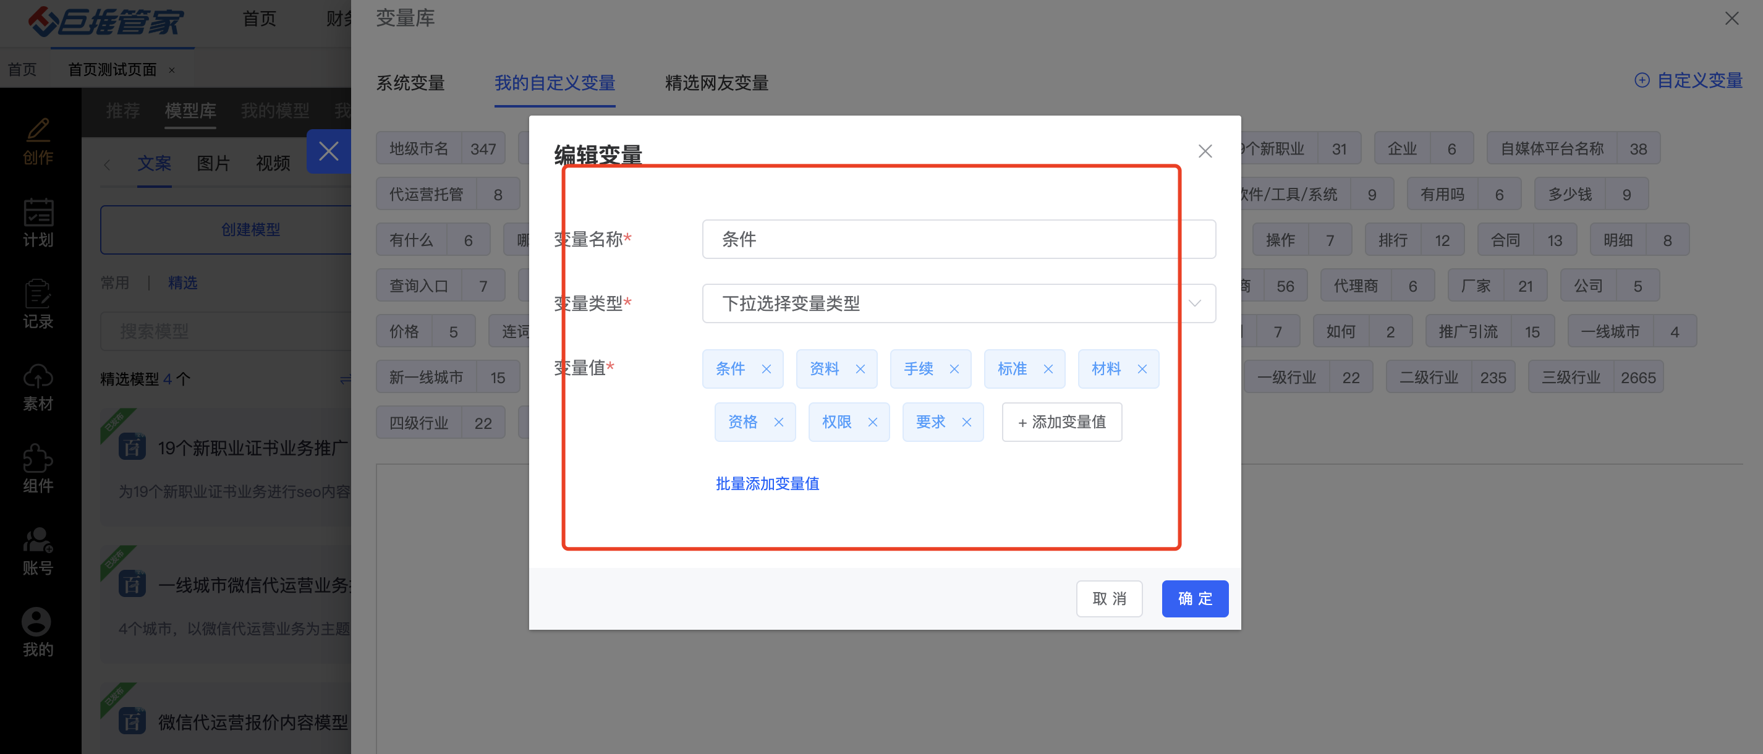Viewport: 1763px width, 754px height.
Task: Click the 确定 confirm button
Action: click(x=1195, y=599)
